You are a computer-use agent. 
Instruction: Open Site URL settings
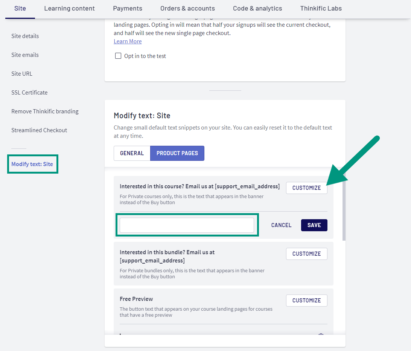tap(21, 73)
